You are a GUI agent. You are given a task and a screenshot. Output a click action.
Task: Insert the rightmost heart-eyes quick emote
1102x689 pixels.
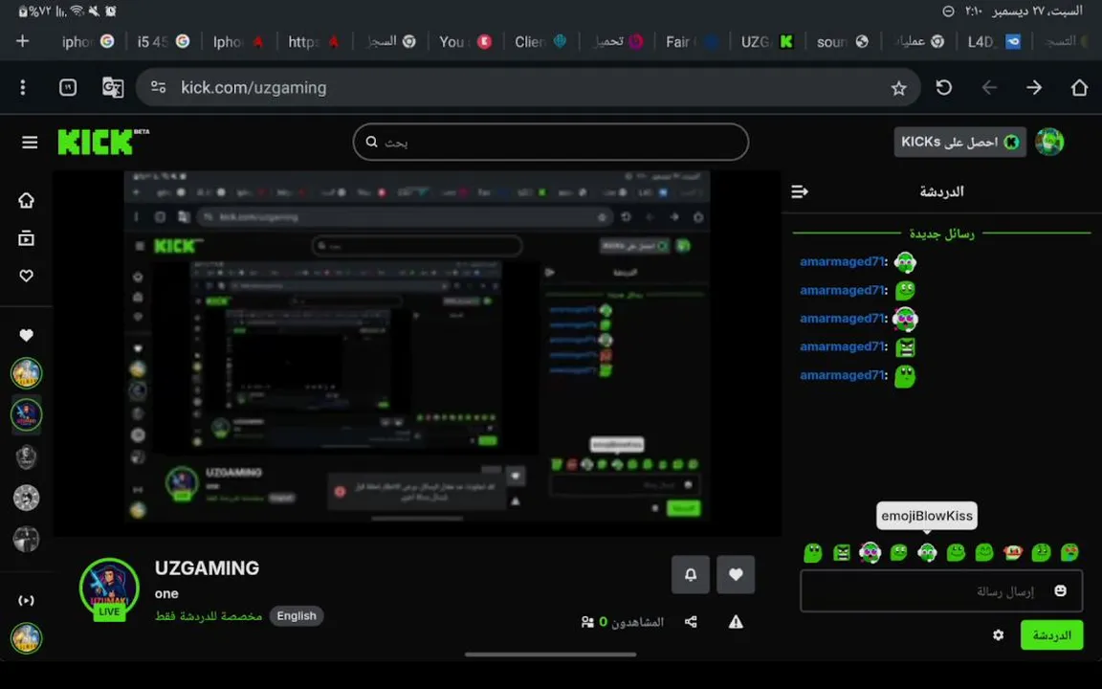point(1069,552)
